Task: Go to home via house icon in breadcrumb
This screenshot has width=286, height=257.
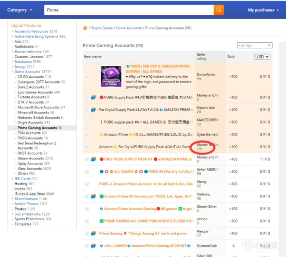Action: pos(85,28)
